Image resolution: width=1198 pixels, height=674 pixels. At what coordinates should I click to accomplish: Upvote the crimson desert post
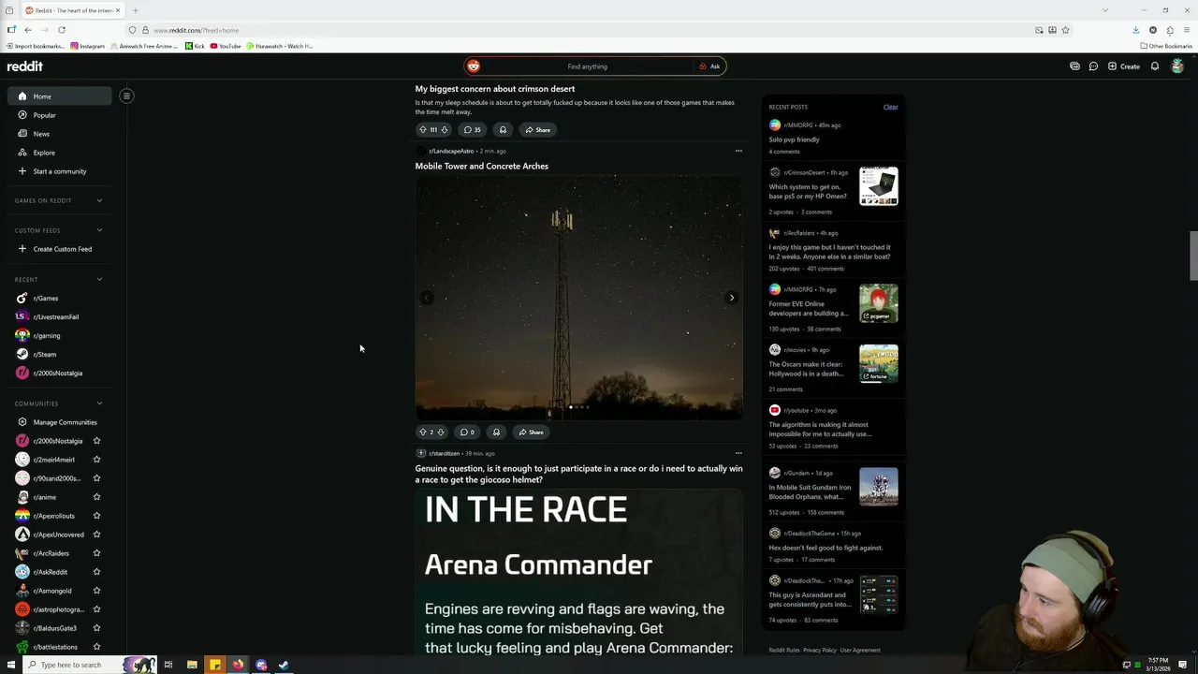(423, 130)
